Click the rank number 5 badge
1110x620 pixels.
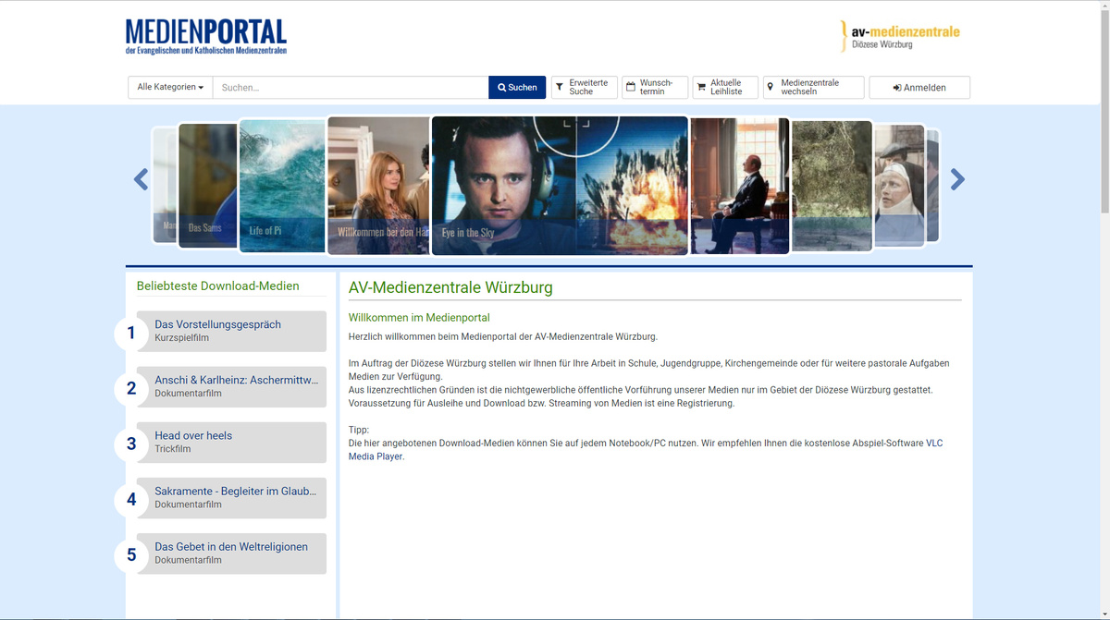[x=131, y=554]
